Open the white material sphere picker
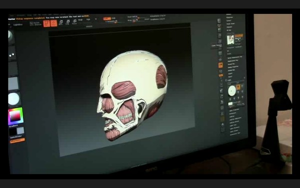This screenshot has width=300, height=188. pyautogui.click(x=14, y=99)
